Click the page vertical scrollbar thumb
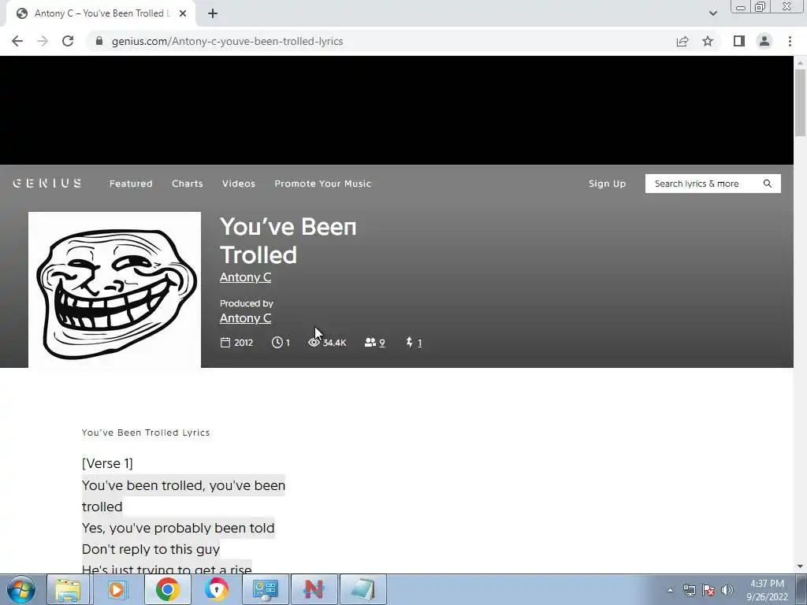The width and height of the screenshot is (807, 605). (x=800, y=103)
